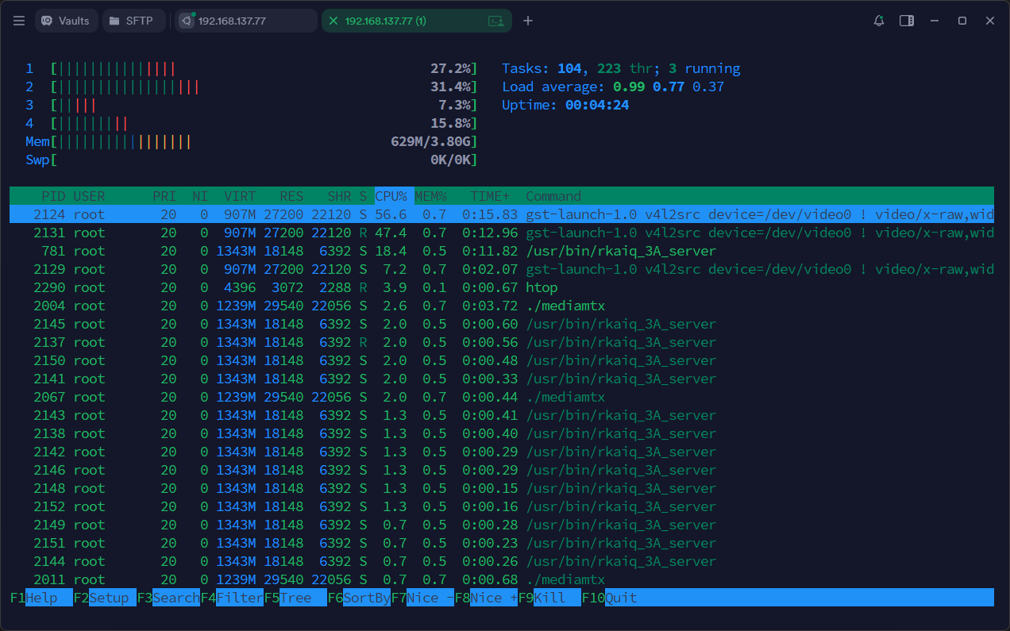Add a new tab with plus icon
This screenshot has width=1010, height=631.
coord(528,21)
